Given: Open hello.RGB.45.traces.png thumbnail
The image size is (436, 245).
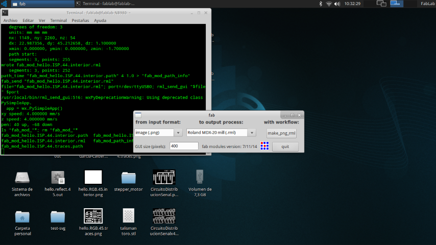Looking at the screenshot, I should (x=93, y=216).
